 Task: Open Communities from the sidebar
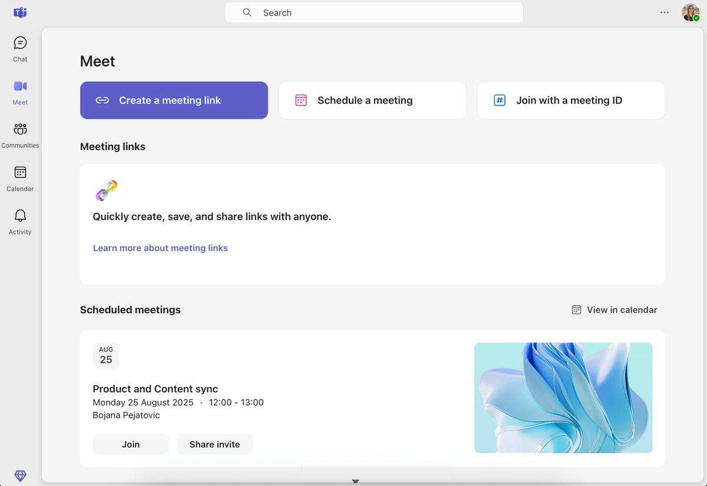[x=20, y=130]
